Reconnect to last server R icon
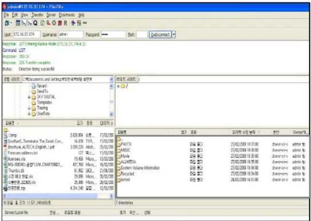Screen dimensions: 311x221 65,23
